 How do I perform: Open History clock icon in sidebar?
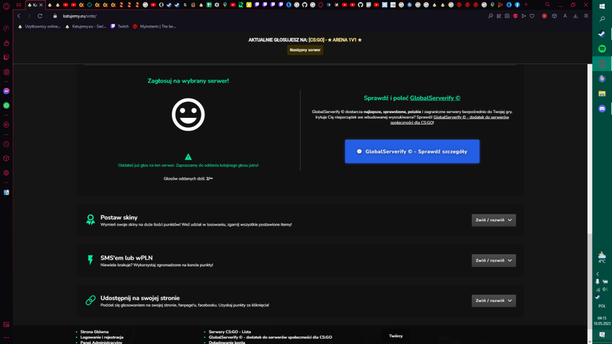pyautogui.click(x=6, y=144)
